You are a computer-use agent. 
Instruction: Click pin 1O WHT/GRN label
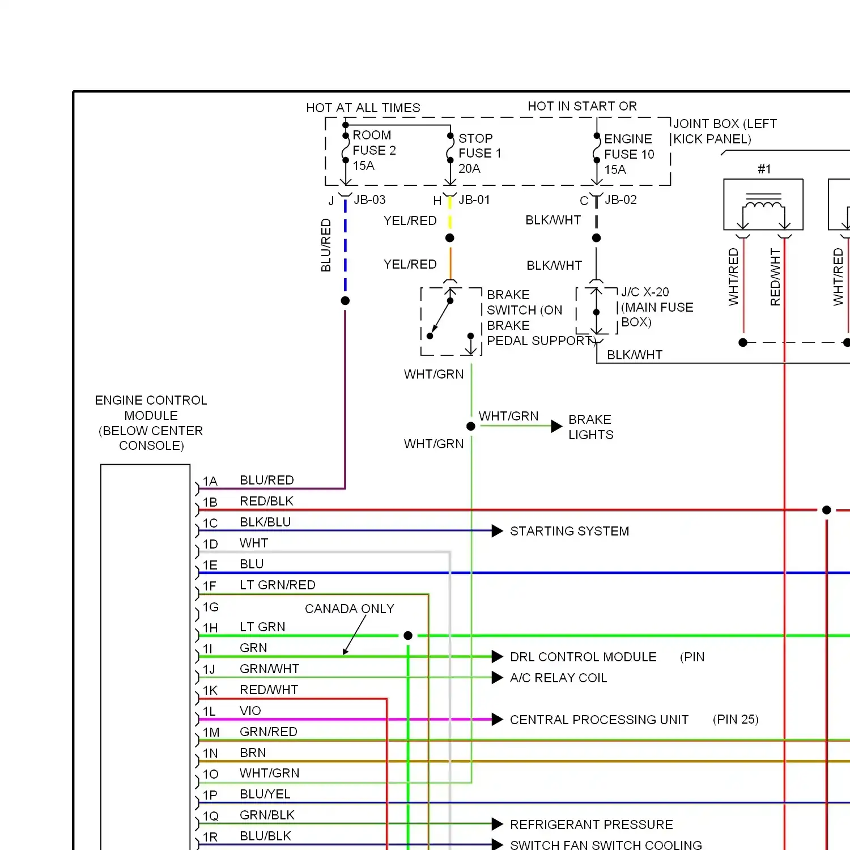[x=269, y=773]
